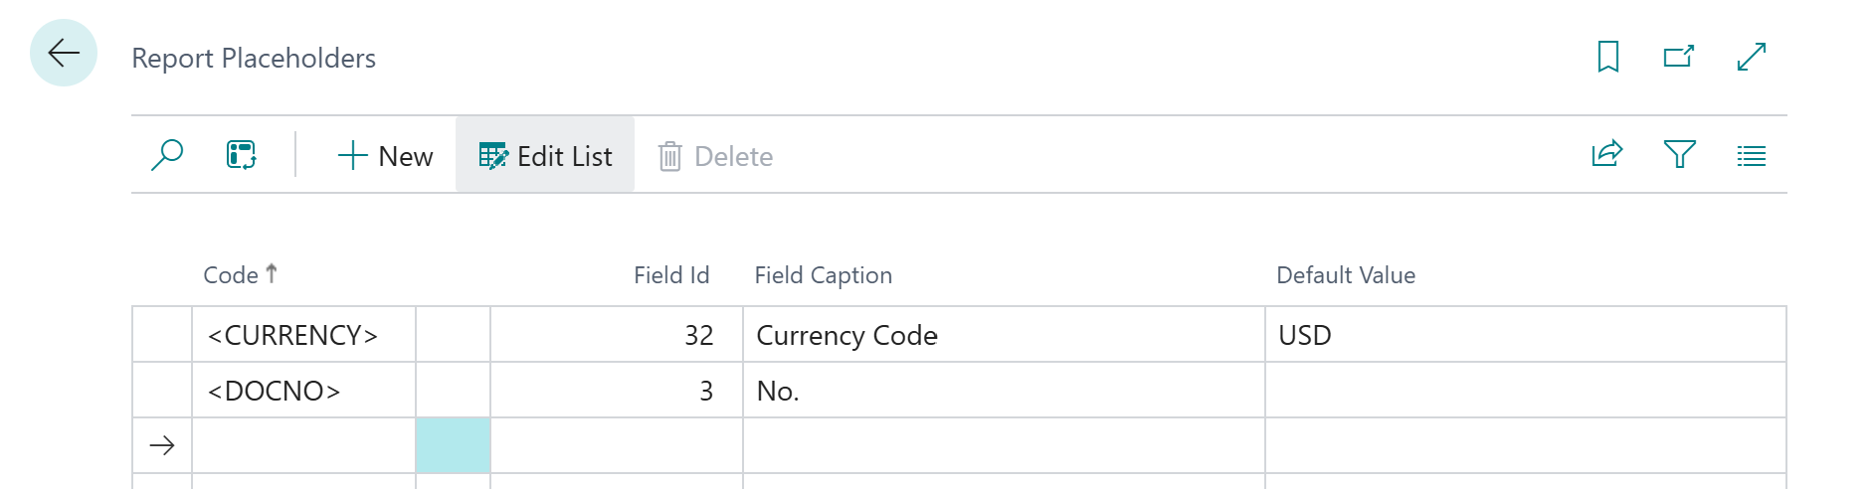Viewport: 1874px width, 489px height.
Task: Expand page to full screen icon
Action: coord(1751,57)
